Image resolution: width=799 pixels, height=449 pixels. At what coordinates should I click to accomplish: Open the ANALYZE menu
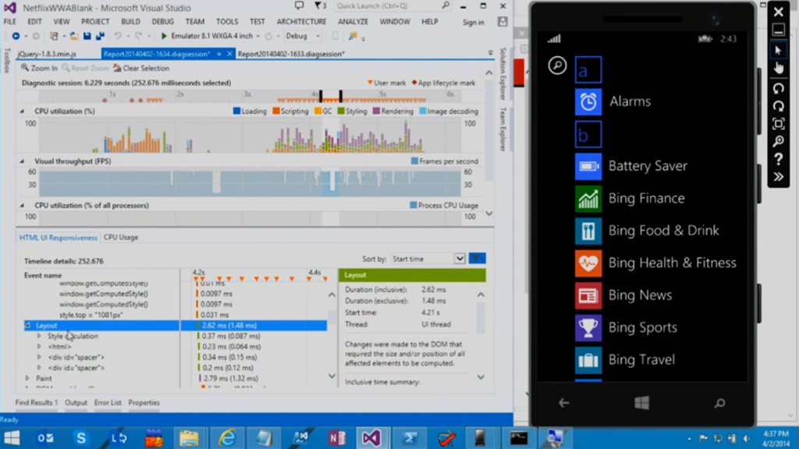point(353,21)
